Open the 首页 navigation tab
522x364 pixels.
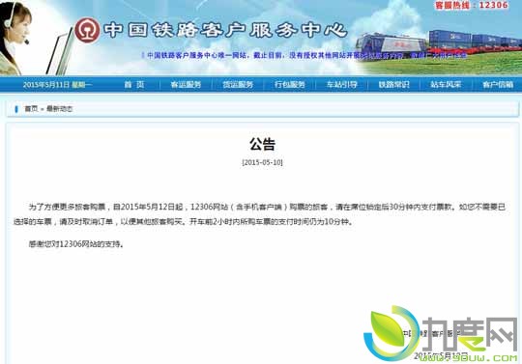tap(134, 84)
